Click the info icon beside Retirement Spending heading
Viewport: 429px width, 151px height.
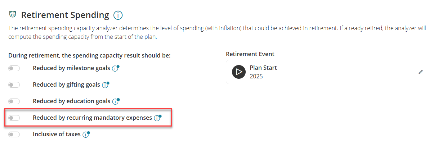point(118,15)
